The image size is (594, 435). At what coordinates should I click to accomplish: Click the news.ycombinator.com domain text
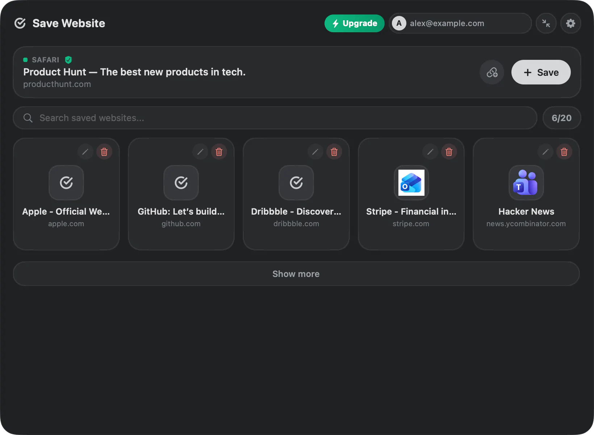tap(526, 224)
